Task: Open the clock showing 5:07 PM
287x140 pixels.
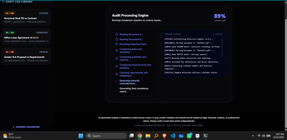Action: coord(278,136)
